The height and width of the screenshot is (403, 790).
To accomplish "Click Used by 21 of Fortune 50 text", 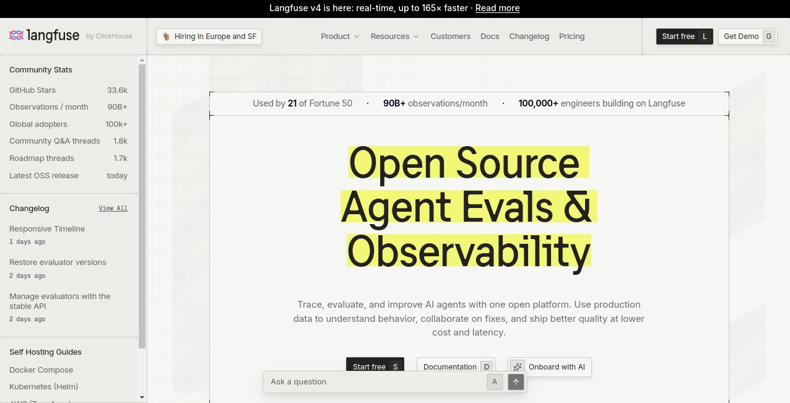I will (302, 103).
